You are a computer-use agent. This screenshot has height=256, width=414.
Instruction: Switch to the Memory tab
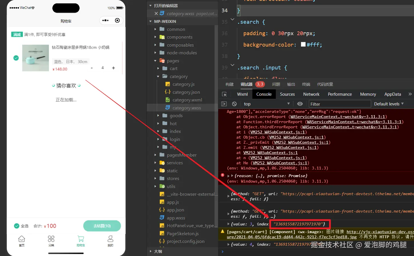pyautogui.click(x=368, y=94)
